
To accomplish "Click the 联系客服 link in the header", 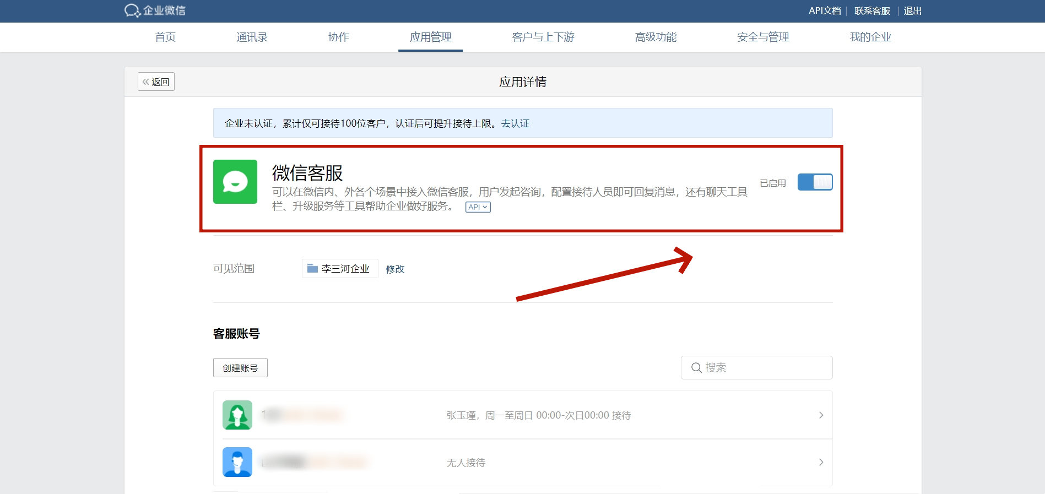I will click(872, 10).
